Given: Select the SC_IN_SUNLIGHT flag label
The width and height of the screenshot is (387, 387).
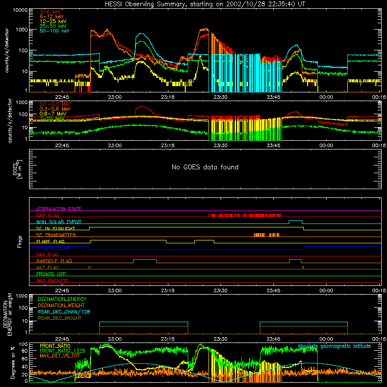Looking at the screenshot, I should [56, 228].
